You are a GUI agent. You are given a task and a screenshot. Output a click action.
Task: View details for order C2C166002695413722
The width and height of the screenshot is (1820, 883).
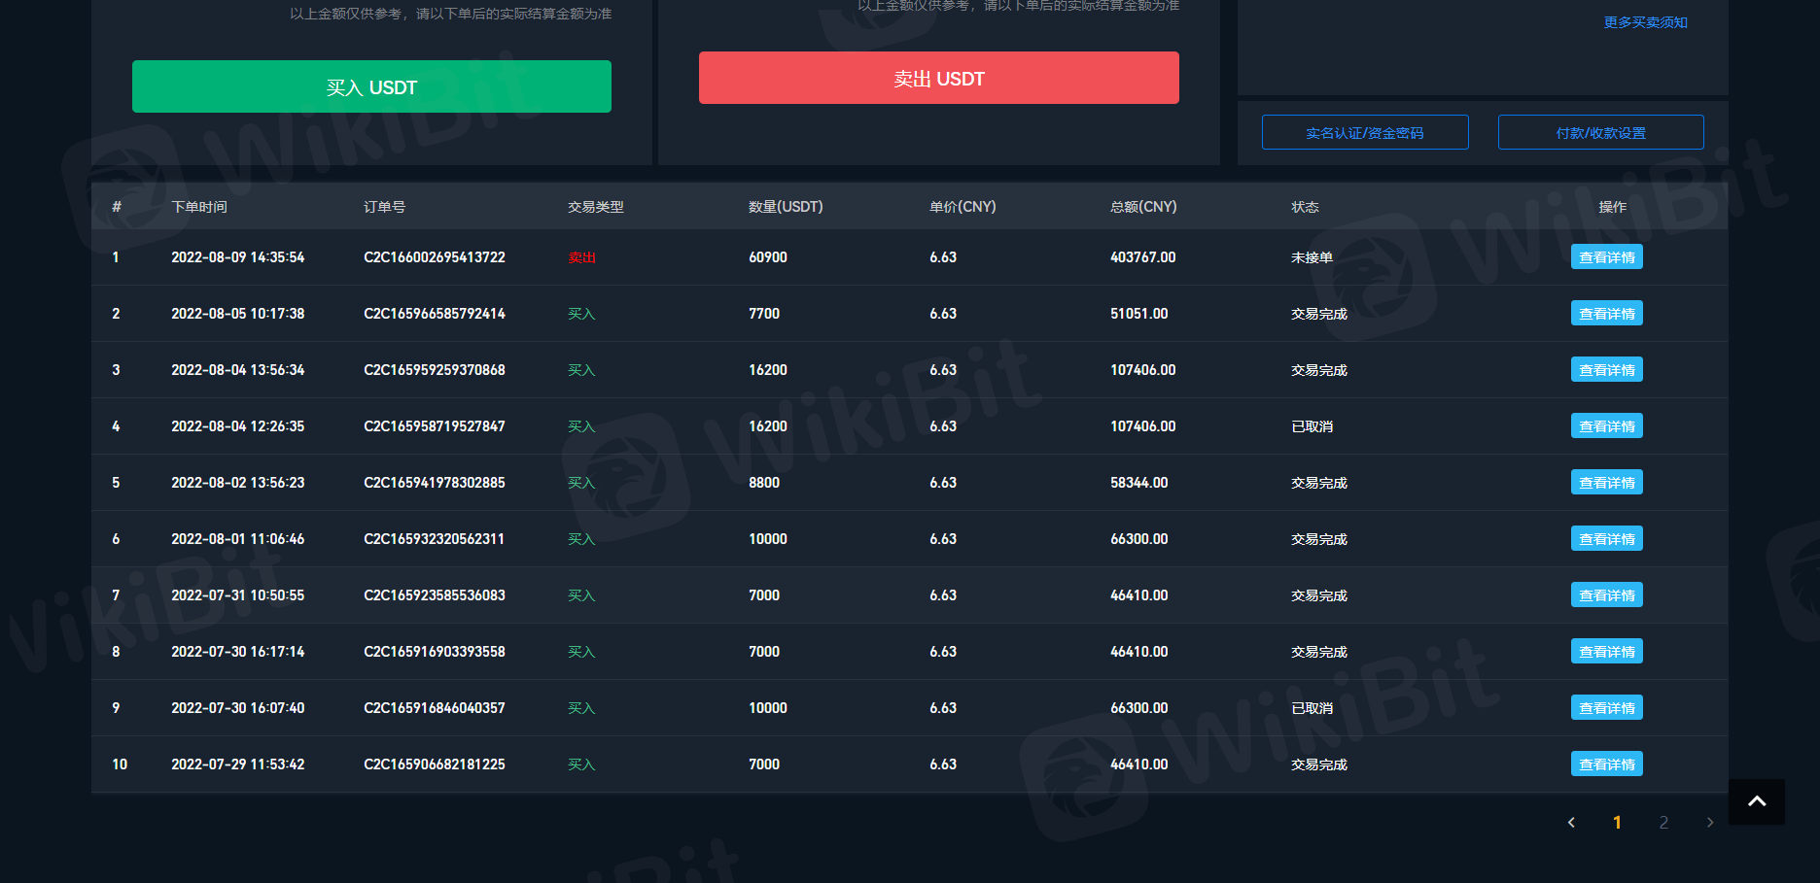tap(1606, 257)
